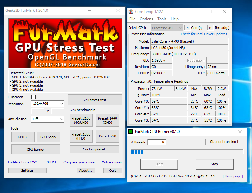The width and height of the screenshot is (252, 193).
Task: Expand the Anti-aliasing dropdown
Action: (48, 119)
